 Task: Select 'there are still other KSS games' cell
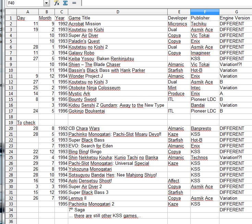pyautogui.click(x=118, y=216)
